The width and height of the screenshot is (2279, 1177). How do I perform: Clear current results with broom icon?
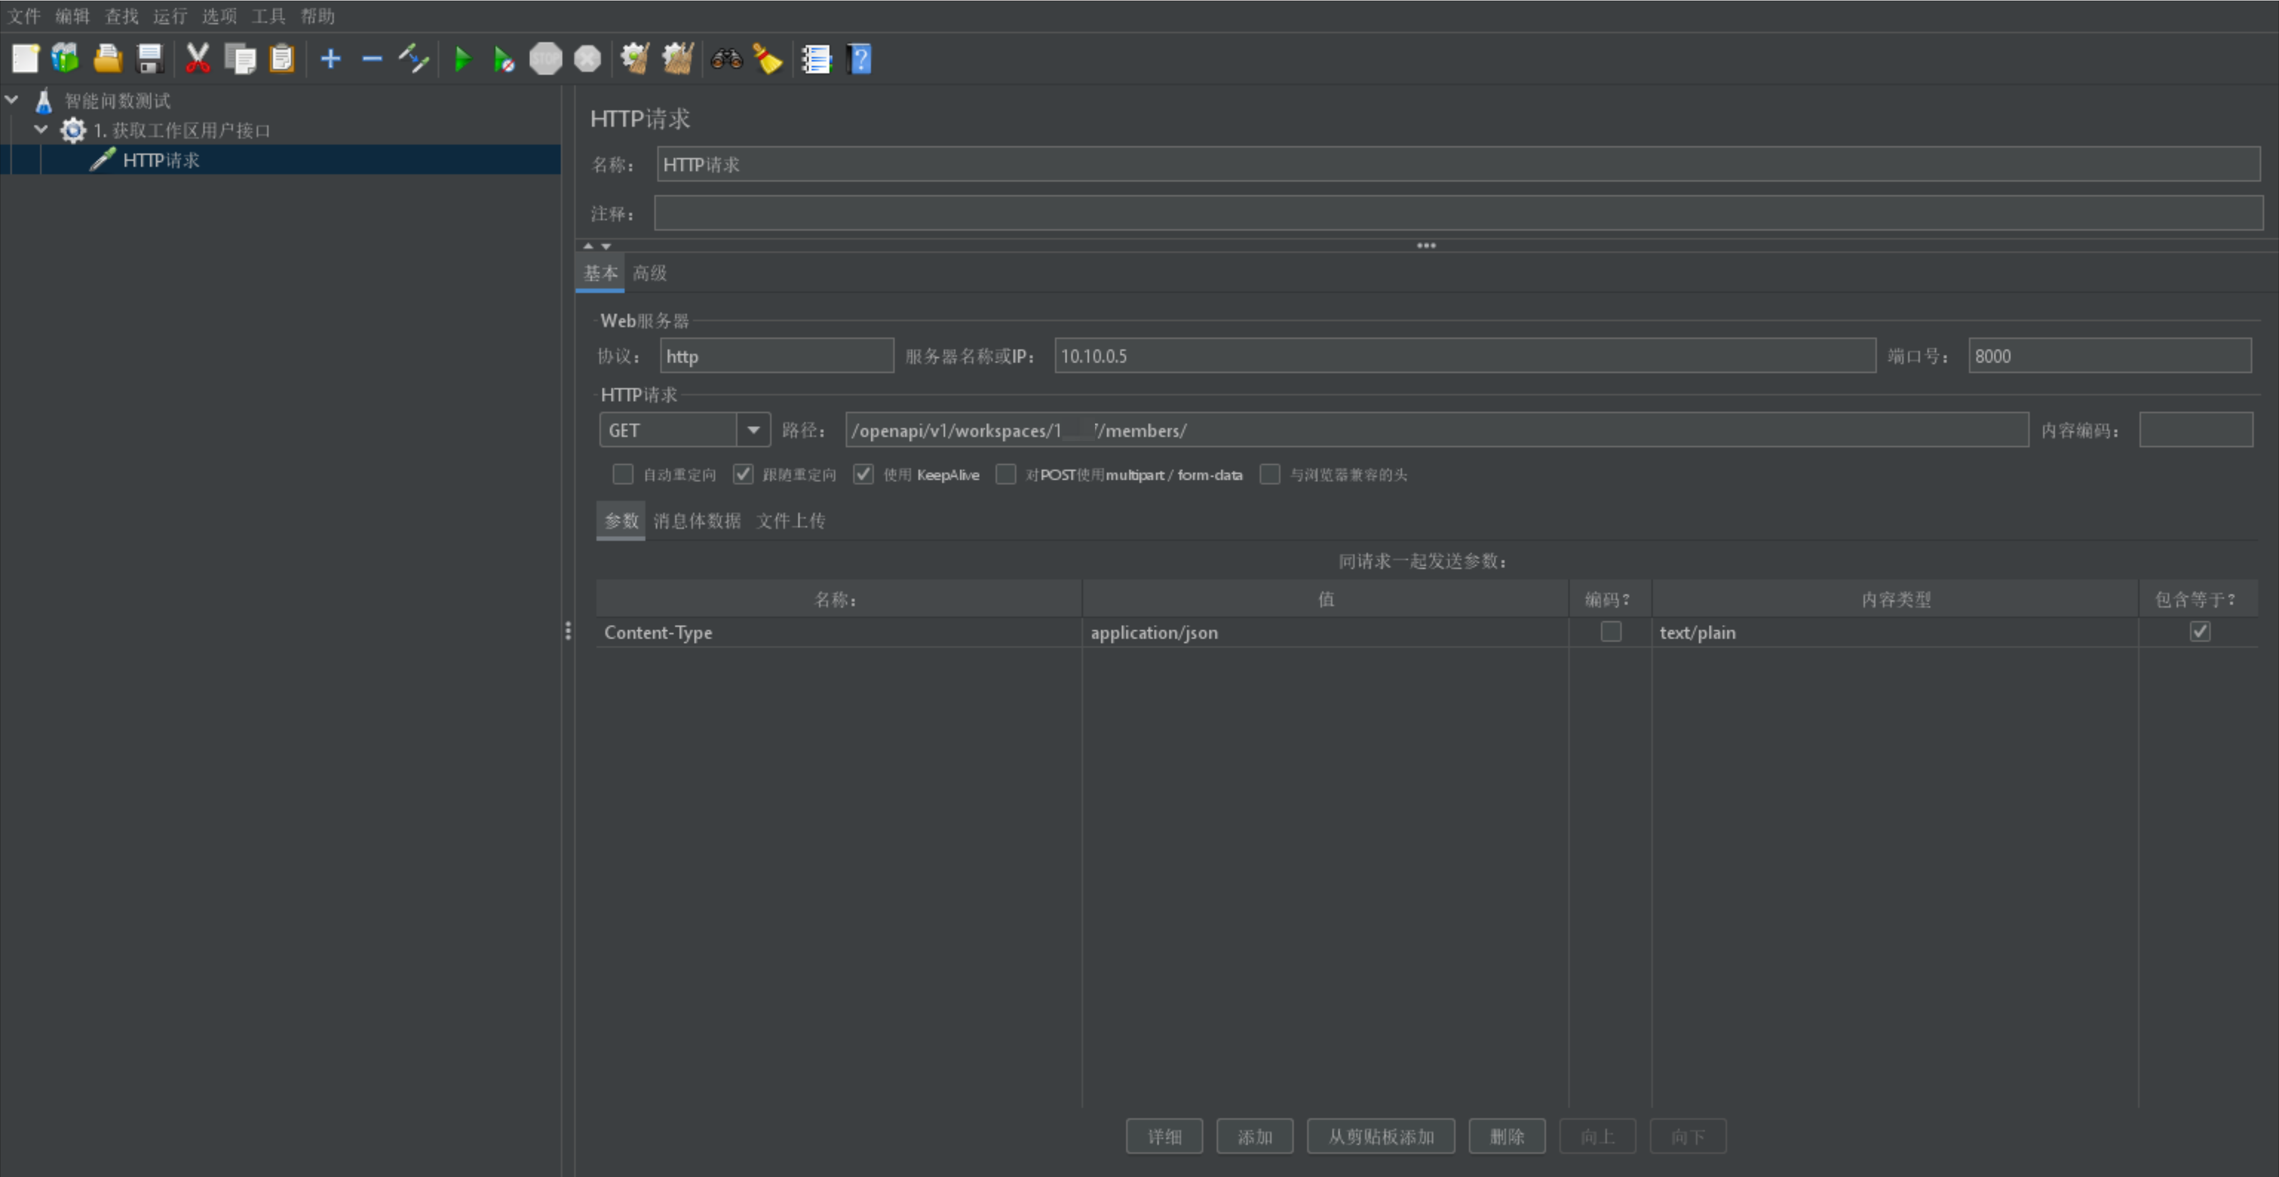(x=634, y=59)
